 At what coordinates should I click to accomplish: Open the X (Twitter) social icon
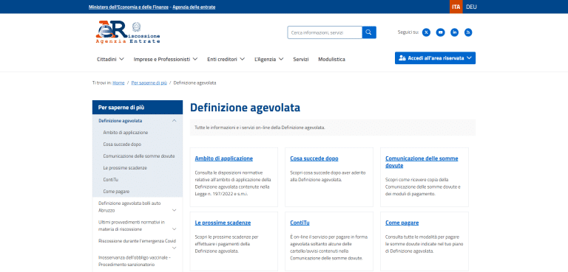(x=426, y=32)
